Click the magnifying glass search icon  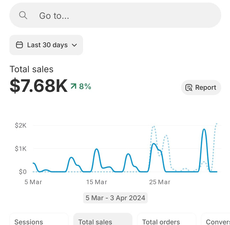pos(23,15)
